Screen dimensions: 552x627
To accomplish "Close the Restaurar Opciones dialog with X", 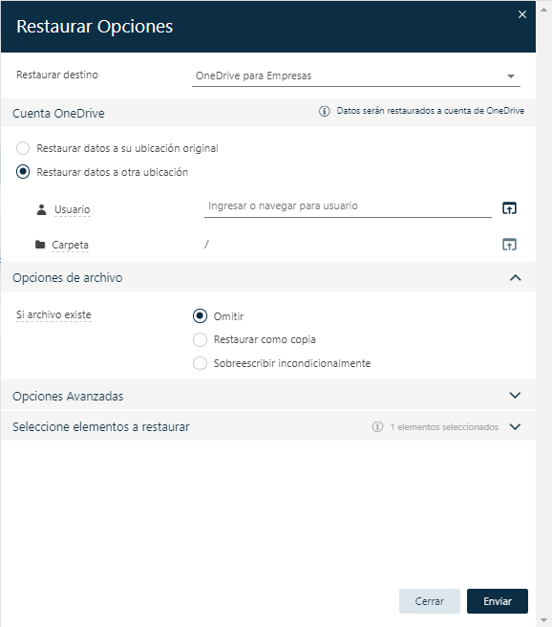I will coord(522,14).
